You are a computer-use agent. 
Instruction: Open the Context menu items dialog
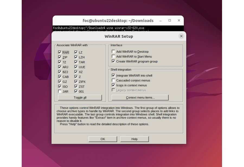pyautogui.click(x=140, y=97)
